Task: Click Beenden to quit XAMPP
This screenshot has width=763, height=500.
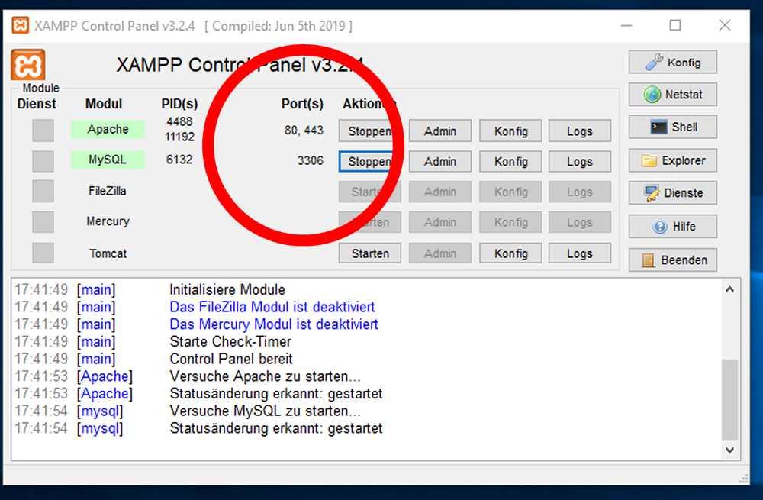Action: 672,260
